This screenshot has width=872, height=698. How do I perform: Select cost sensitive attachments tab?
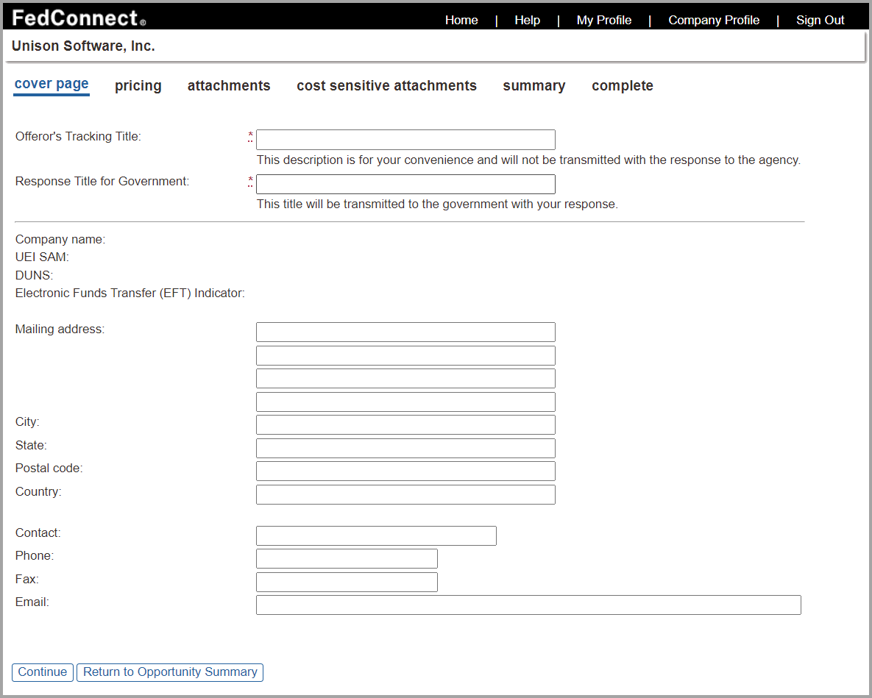386,86
